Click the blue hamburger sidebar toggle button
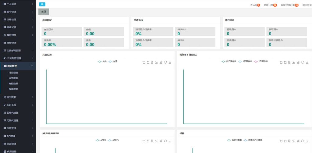Screen dimensions: 312x153 42,4
